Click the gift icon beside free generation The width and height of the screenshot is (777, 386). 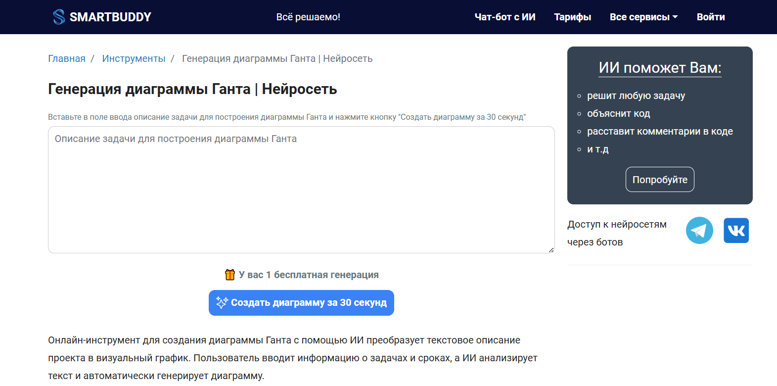point(230,275)
